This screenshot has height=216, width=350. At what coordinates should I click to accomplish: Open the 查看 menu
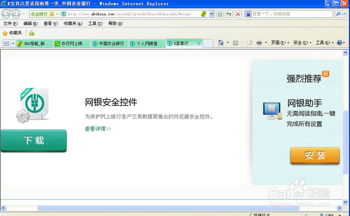point(50,23)
